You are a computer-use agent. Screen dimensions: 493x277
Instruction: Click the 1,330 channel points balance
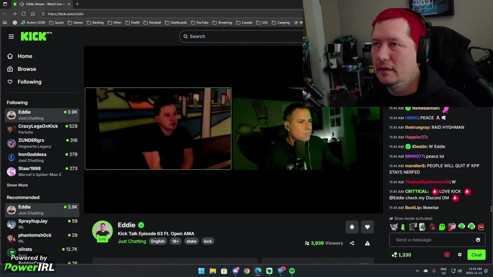click(x=401, y=255)
